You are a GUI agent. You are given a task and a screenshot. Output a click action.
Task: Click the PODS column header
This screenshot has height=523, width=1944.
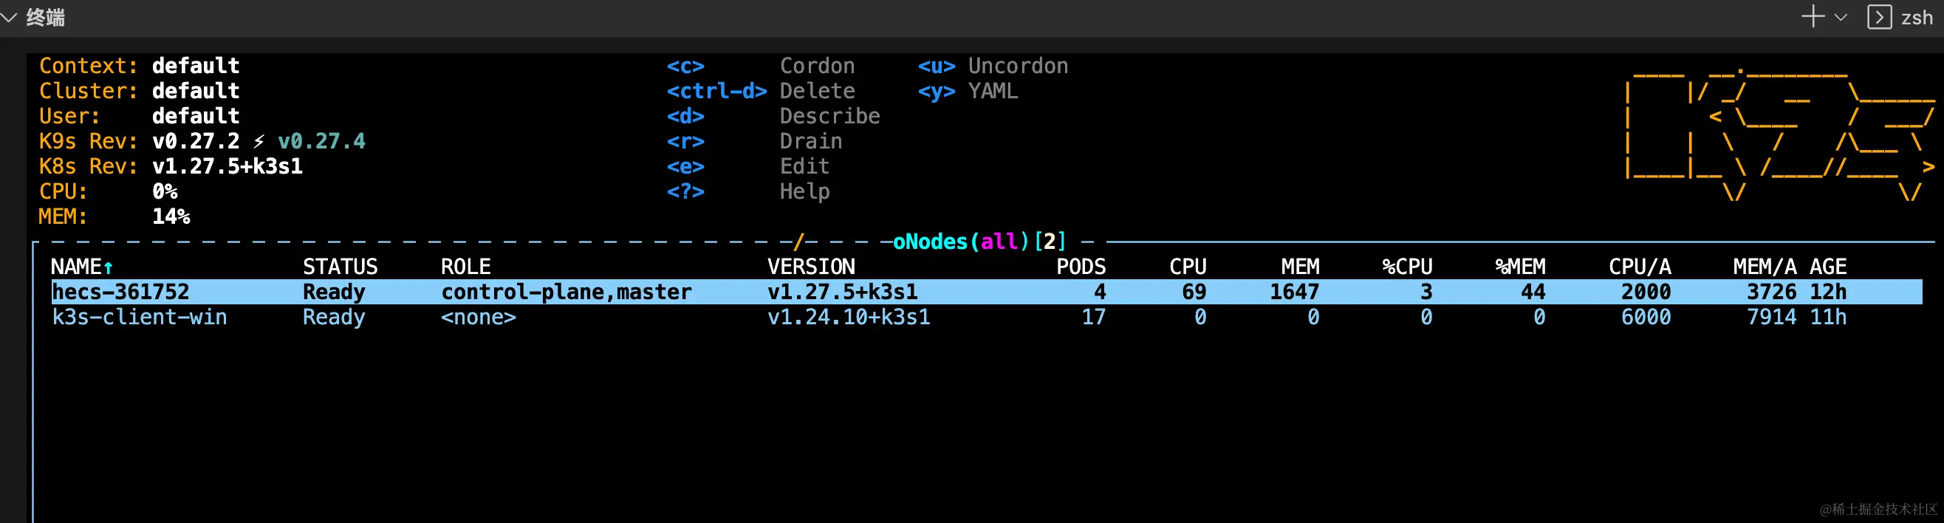point(1081,267)
